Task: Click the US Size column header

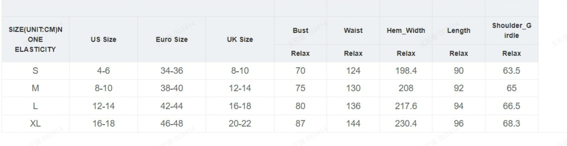Action: tap(103, 39)
